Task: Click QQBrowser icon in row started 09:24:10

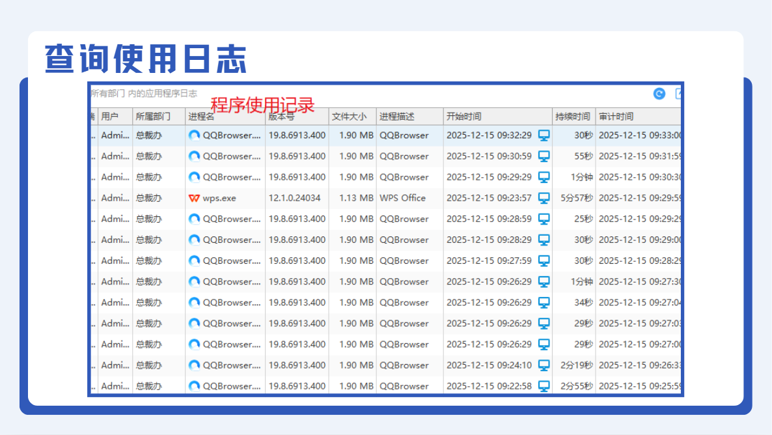Action: 194,365
